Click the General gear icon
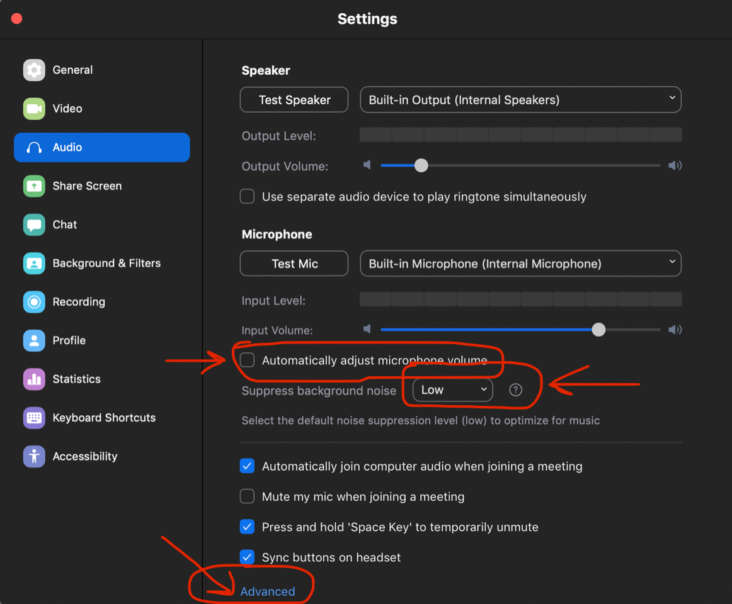The image size is (732, 604). click(34, 70)
